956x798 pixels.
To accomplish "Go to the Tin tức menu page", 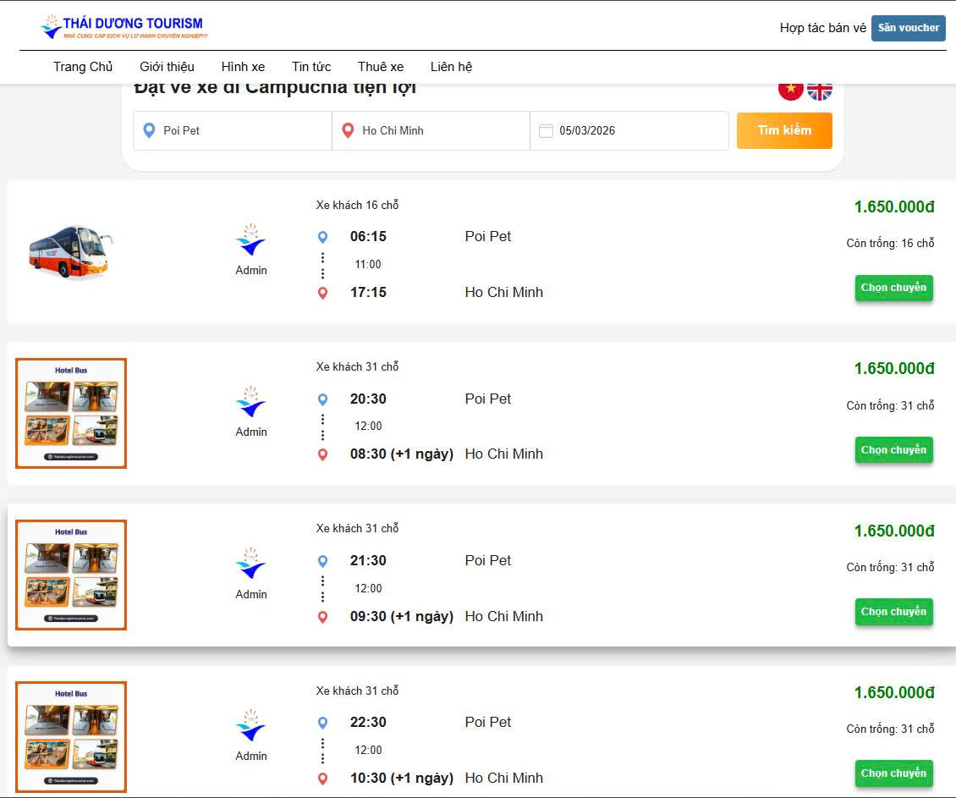I will coord(311,67).
